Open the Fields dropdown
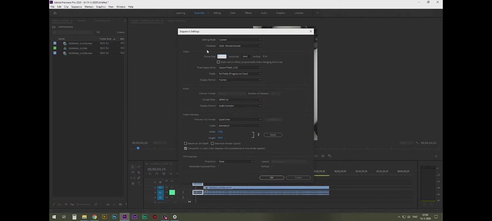 click(x=240, y=74)
